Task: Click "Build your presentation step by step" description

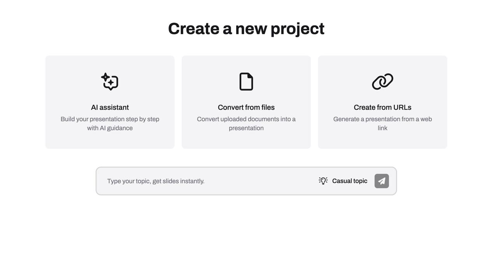Action: pyautogui.click(x=110, y=119)
